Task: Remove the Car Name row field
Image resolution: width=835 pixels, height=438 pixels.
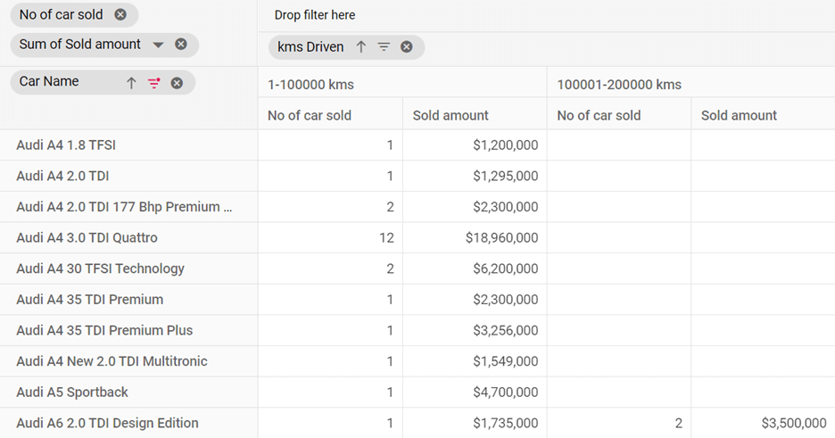Action: pyautogui.click(x=177, y=83)
